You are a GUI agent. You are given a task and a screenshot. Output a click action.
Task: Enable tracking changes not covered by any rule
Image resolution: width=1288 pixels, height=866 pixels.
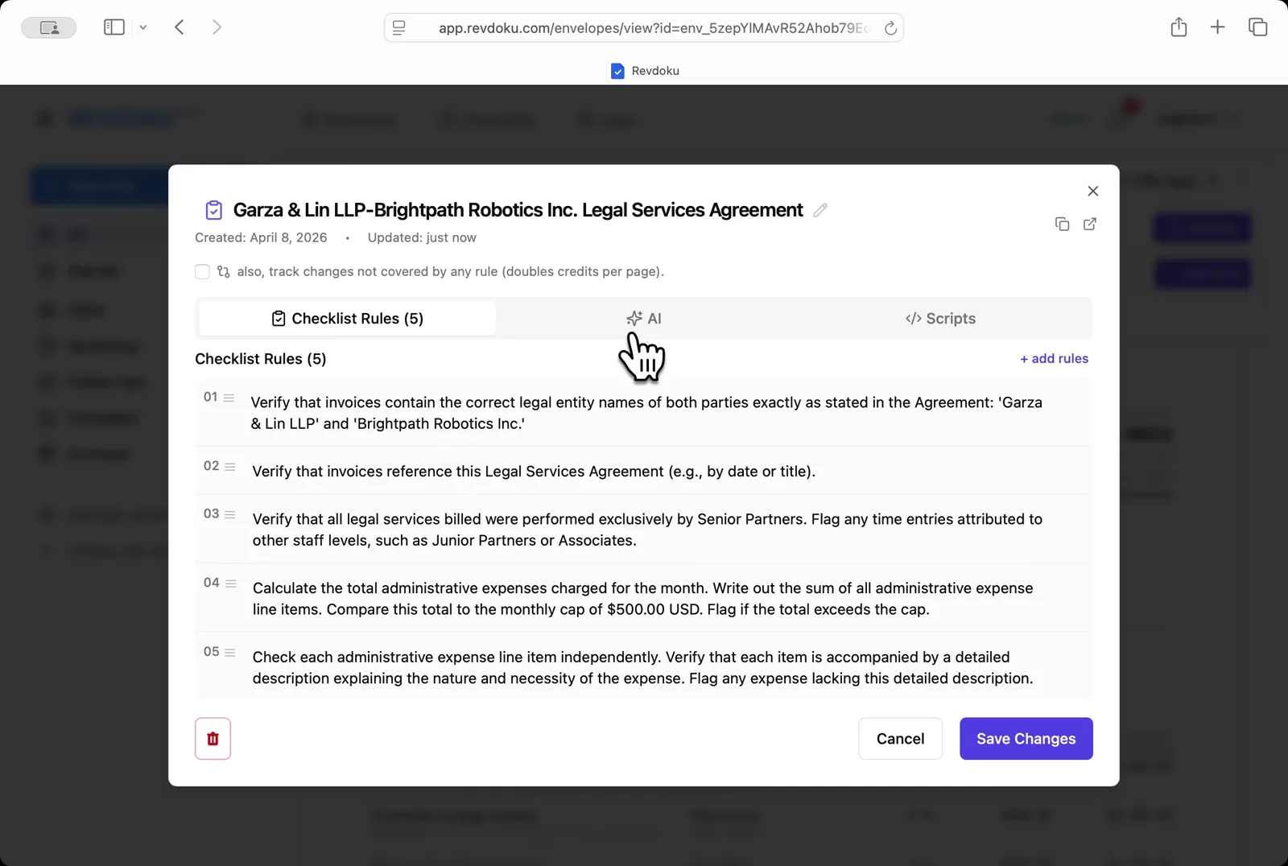tap(202, 271)
